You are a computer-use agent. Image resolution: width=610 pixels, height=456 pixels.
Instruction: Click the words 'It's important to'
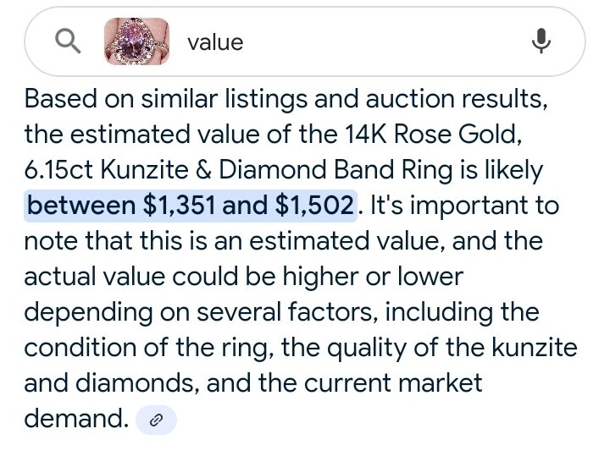[464, 206]
